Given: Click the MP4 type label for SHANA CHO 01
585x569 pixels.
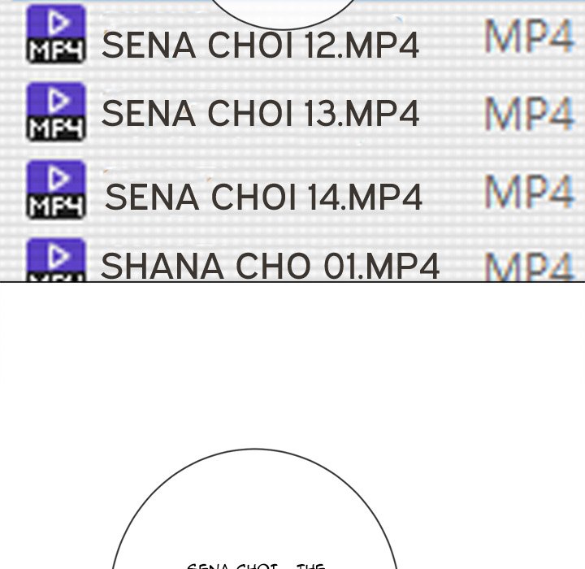Looking at the screenshot, I should click(x=529, y=267).
